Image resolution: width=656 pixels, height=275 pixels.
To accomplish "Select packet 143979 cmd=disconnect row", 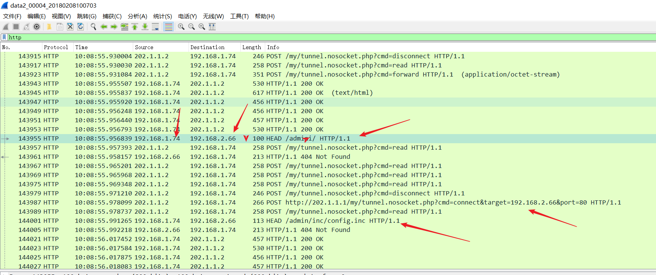I will (328, 193).
